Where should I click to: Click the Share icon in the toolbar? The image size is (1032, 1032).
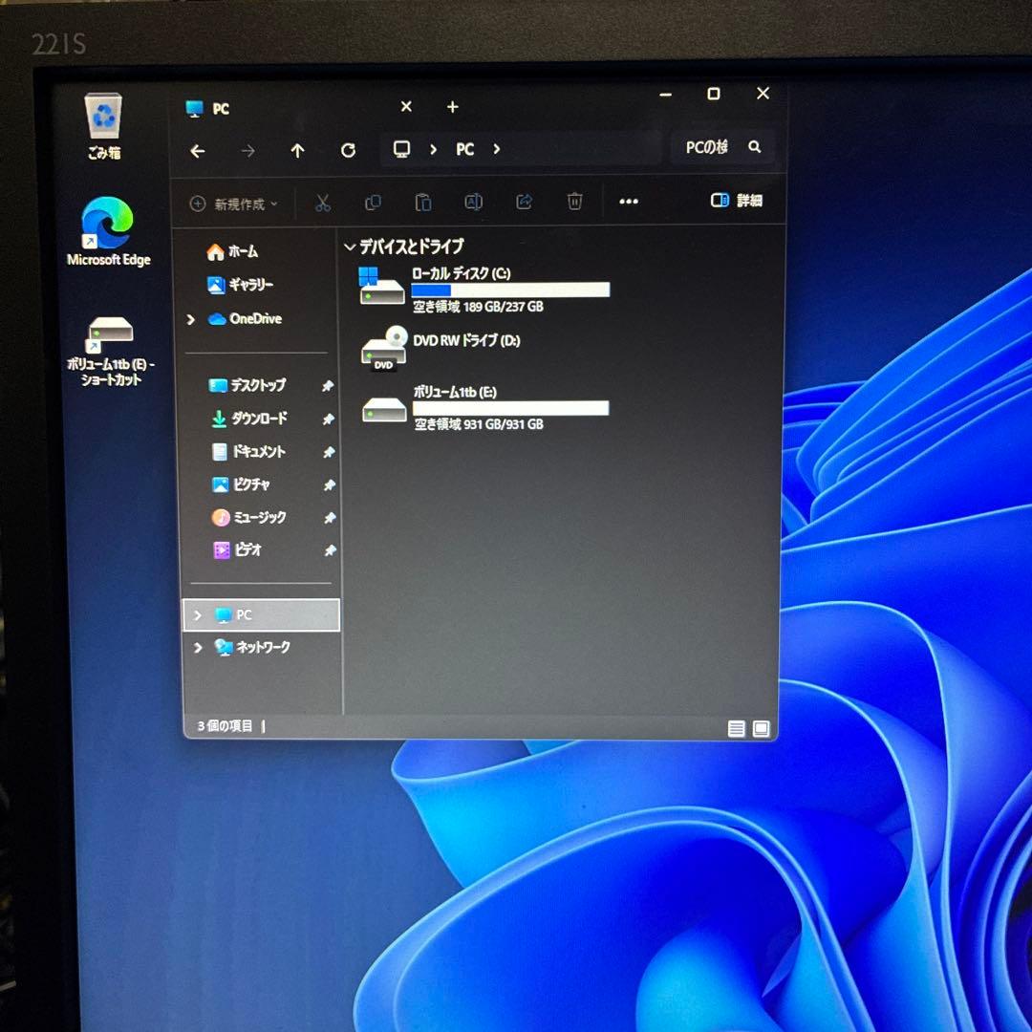pyautogui.click(x=524, y=203)
